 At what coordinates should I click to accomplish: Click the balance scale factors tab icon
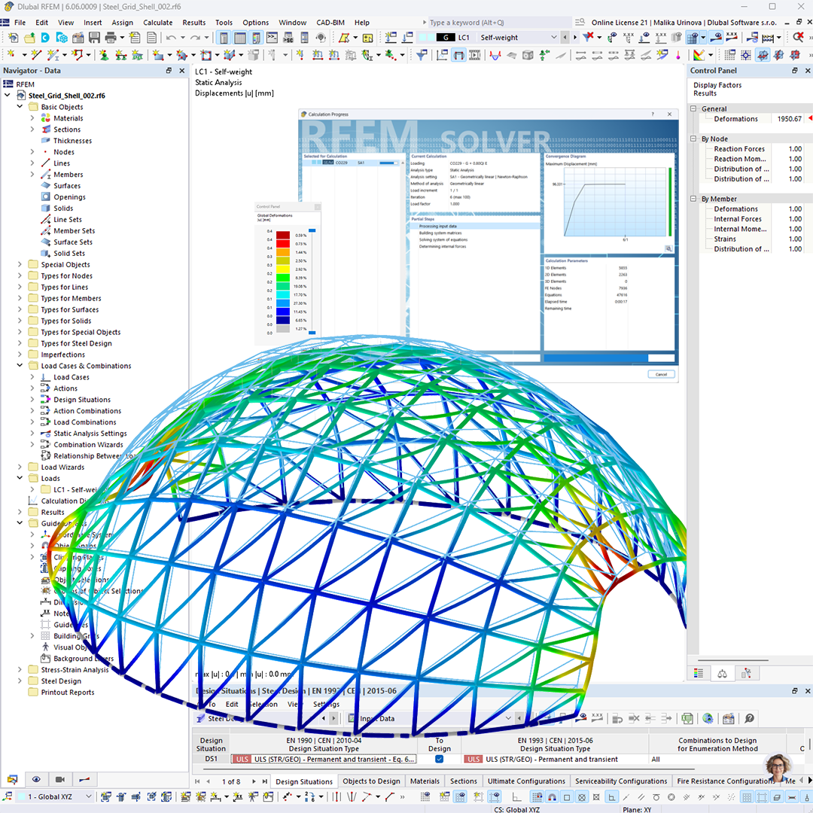(722, 673)
